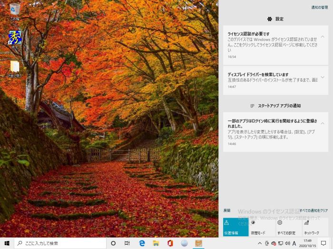Screen dimensions: 333x249
Task: Open すべての設定 quick action tile
Action: (289, 227)
